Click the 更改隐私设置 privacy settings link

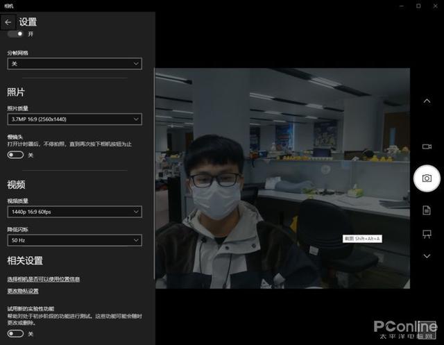(x=23, y=291)
